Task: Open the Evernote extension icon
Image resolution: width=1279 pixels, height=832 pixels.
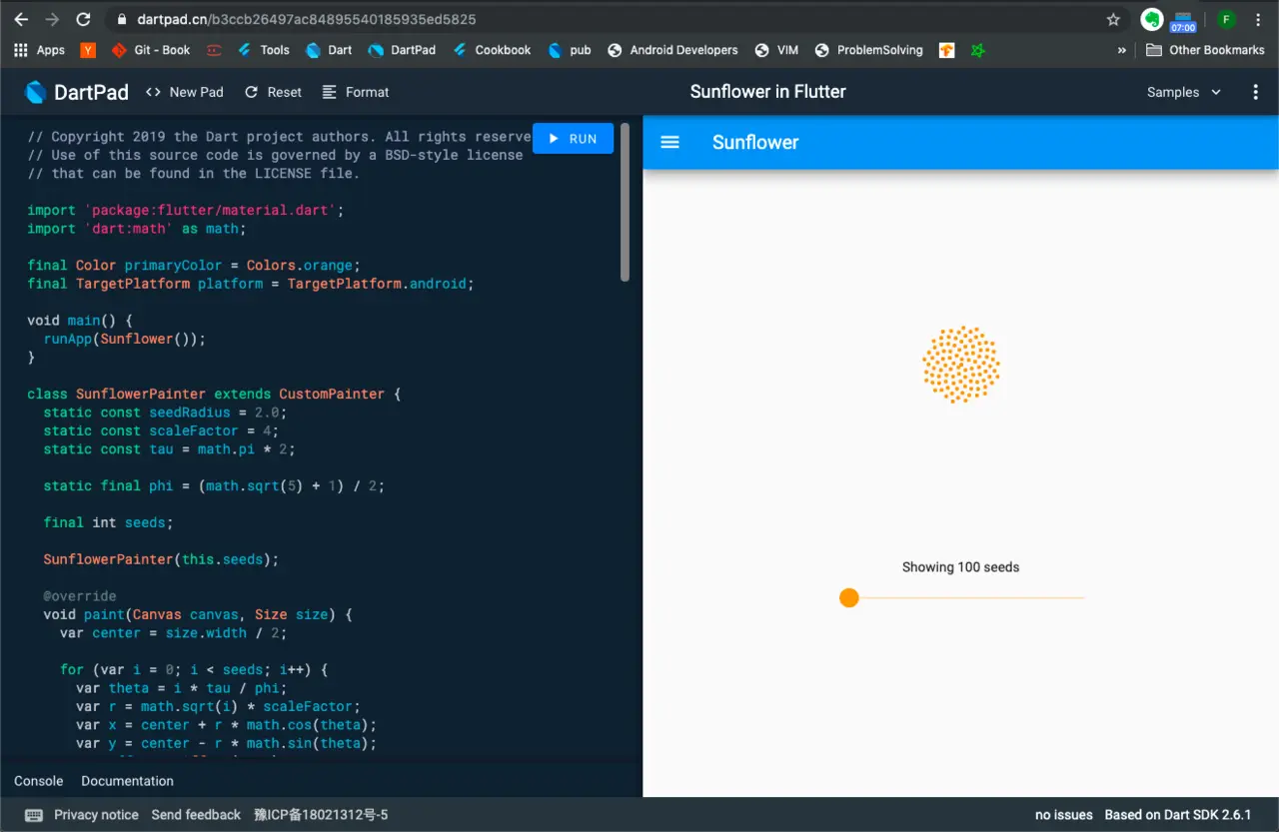Action: [x=1152, y=19]
